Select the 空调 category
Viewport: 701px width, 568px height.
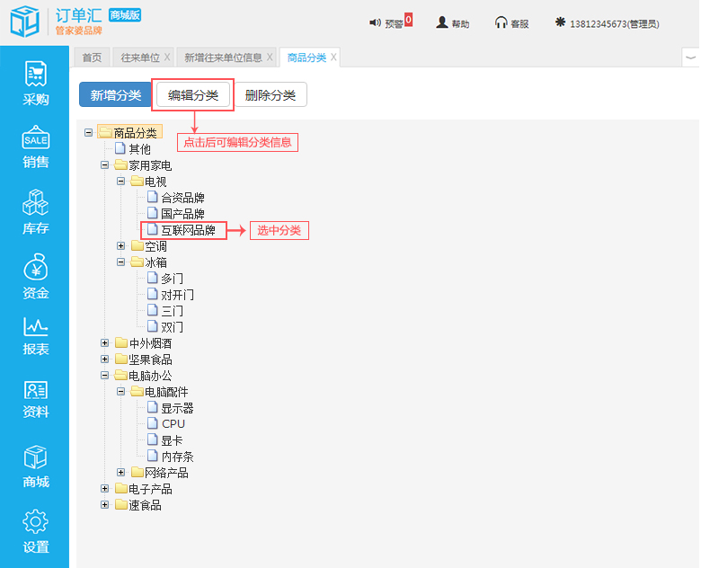pyautogui.click(x=155, y=245)
